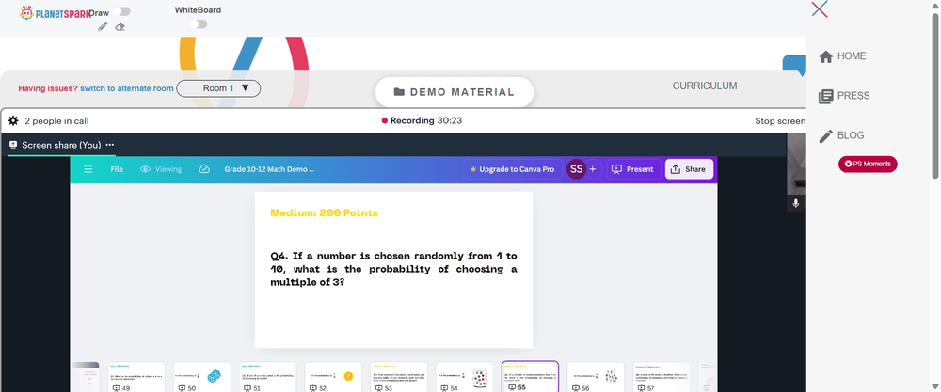Select the eraser tool
The width and height of the screenshot is (941, 392).
[x=120, y=26]
